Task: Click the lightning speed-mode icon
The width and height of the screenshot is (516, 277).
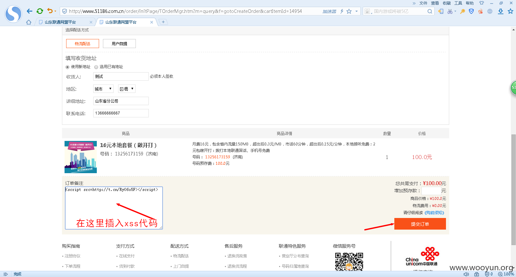Action: click(342, 11)
